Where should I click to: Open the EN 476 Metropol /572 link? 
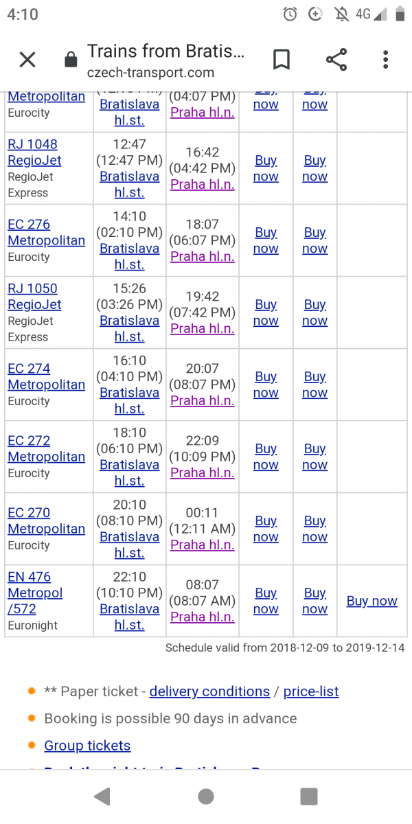(x=35, y=592)
